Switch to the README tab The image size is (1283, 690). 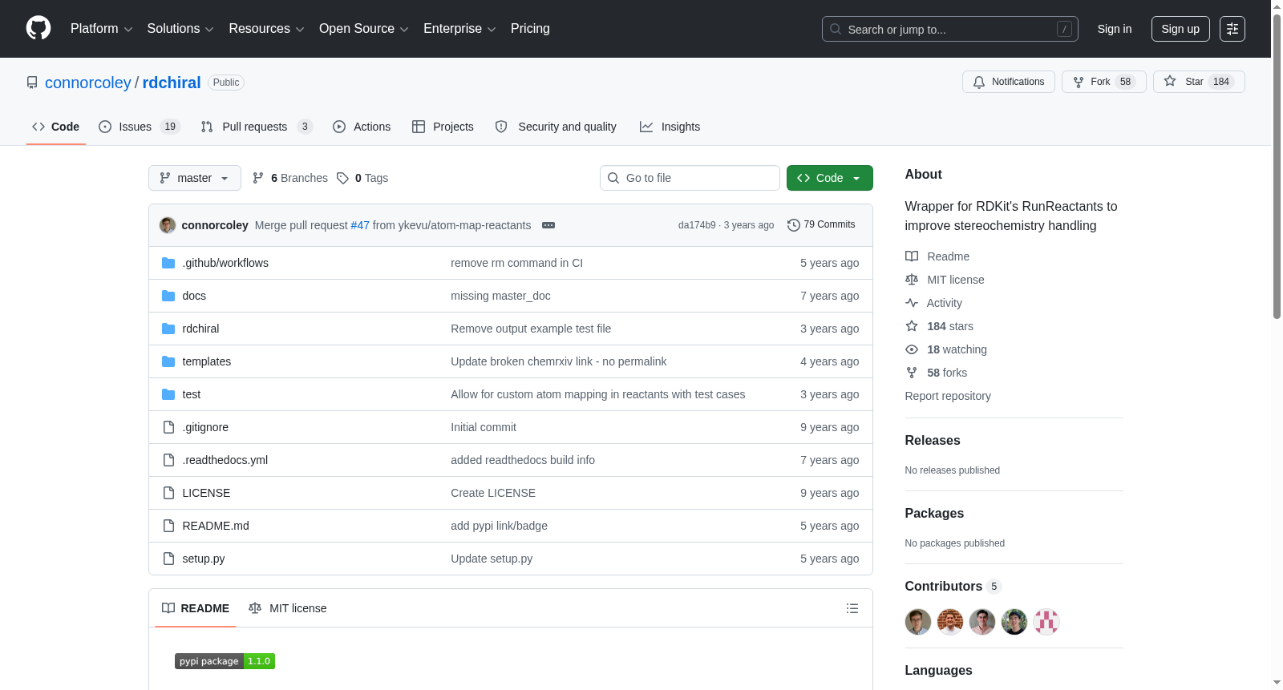pyautogui.click(x=196, y=608)
